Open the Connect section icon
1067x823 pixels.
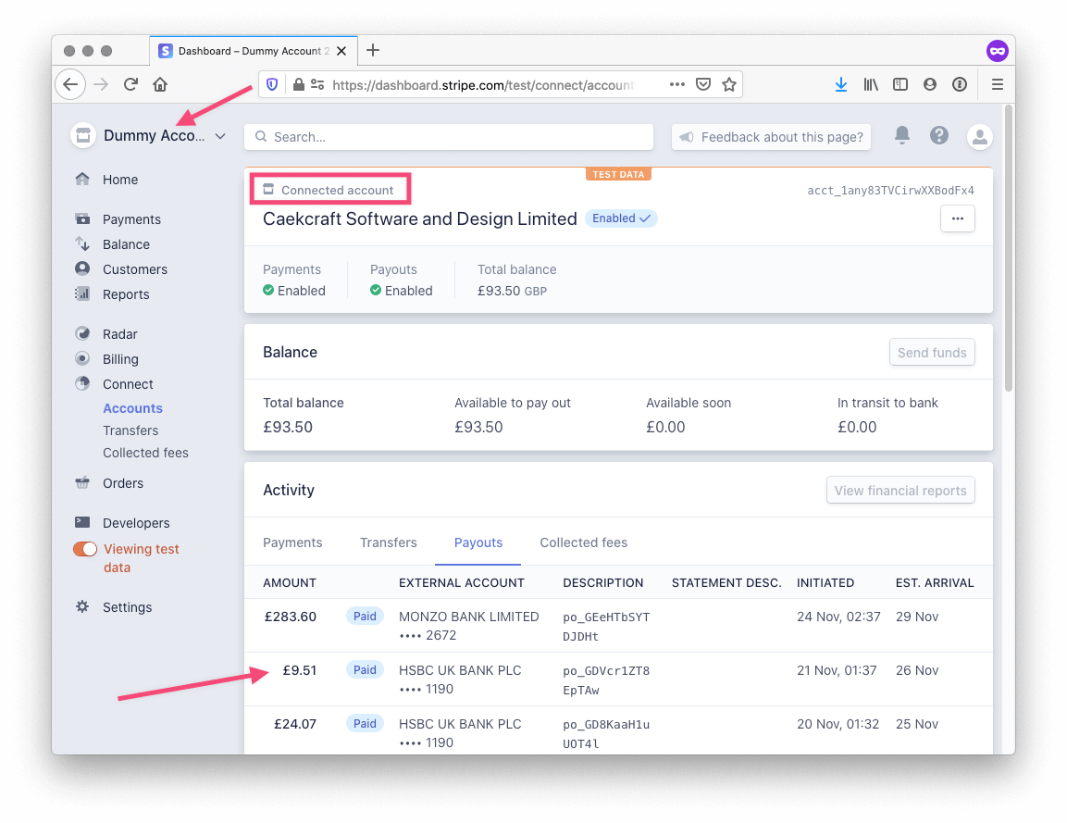coord(83,383)
